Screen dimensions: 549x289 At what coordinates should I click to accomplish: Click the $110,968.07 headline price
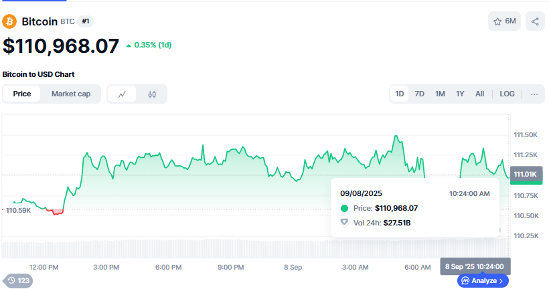coord(61,46)
